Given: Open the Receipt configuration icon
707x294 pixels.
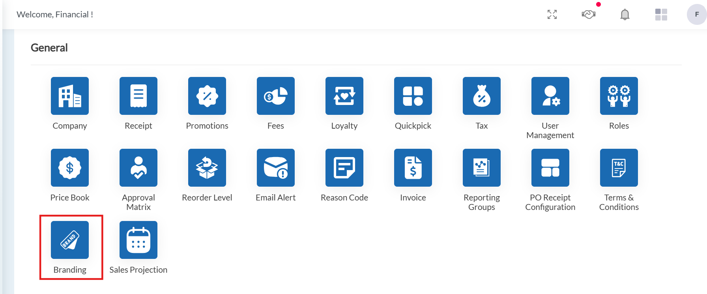Looking at the screenshot, I should tap(138, 96).
